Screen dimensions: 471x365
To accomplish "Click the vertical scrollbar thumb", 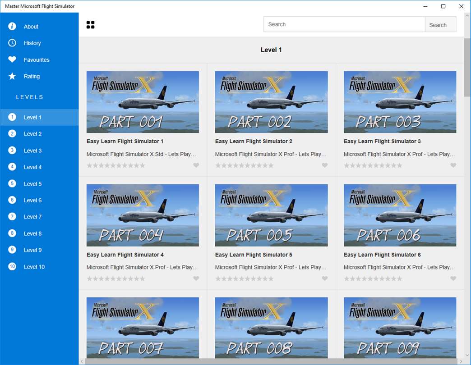I will click(467, 68).
